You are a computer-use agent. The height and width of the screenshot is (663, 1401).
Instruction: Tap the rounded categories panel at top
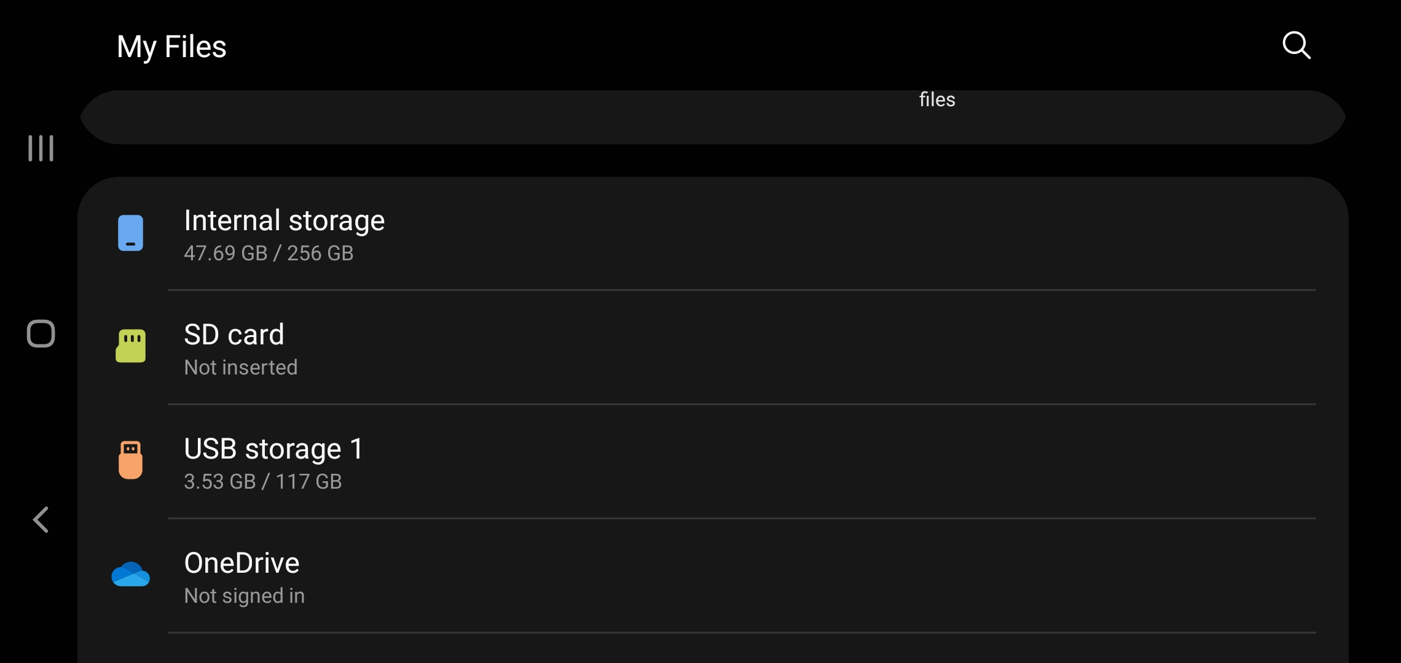713,117
